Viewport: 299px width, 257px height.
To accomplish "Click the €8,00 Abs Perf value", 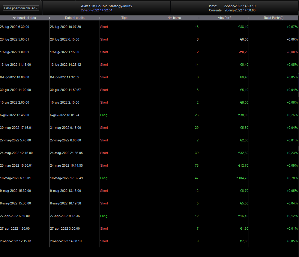I will (244, 102).
